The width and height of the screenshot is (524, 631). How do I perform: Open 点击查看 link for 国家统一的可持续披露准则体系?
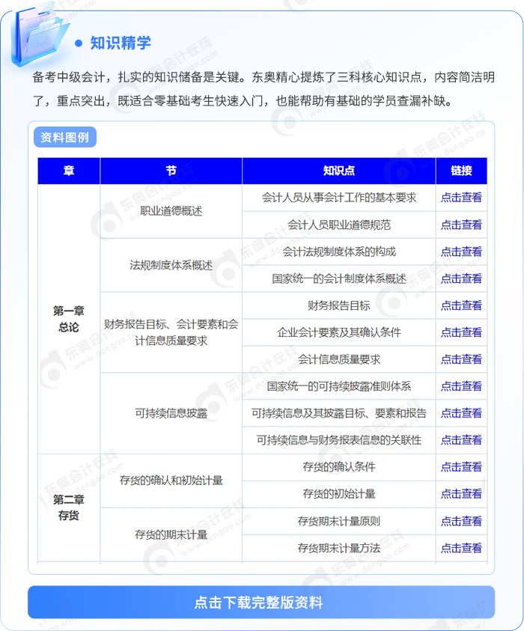click(461, 386)
